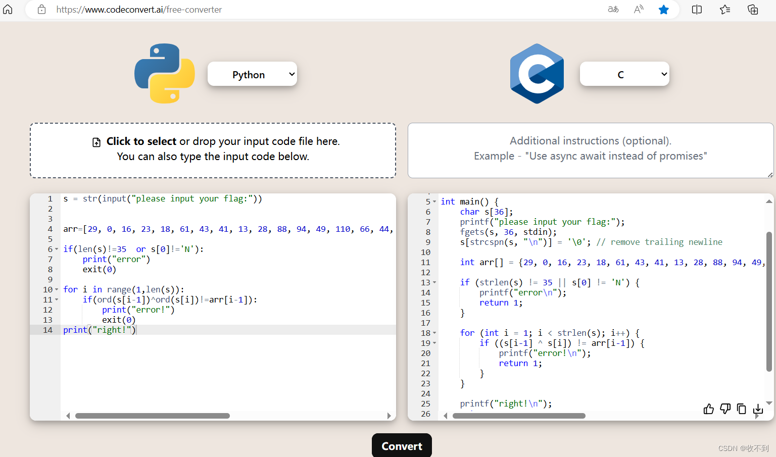Click the additional instructions text field
Viewport: 776px width, 457px height.
(591, 150)
